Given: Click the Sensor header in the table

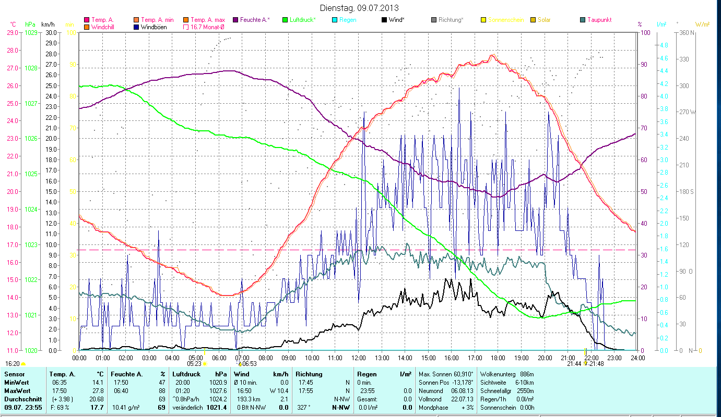Looking at the screenshot, I should (x=14, y=374).
